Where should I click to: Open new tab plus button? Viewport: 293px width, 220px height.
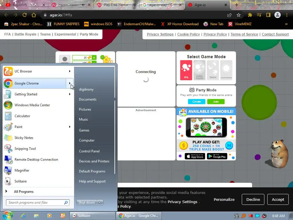pos(236,5)
